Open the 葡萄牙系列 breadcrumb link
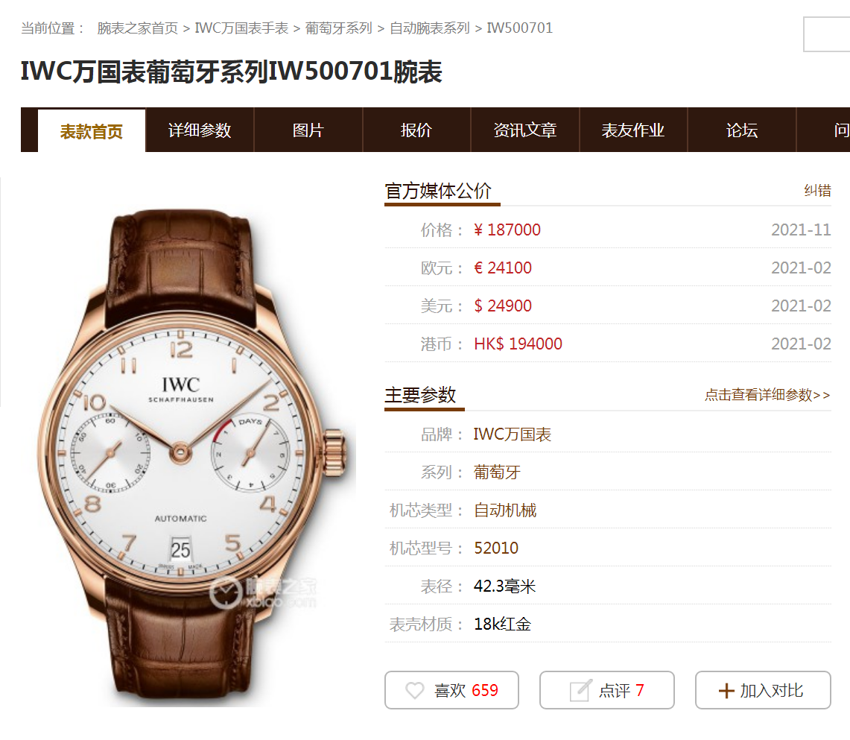This screenshot has height=740, width=850. point(339,28)
